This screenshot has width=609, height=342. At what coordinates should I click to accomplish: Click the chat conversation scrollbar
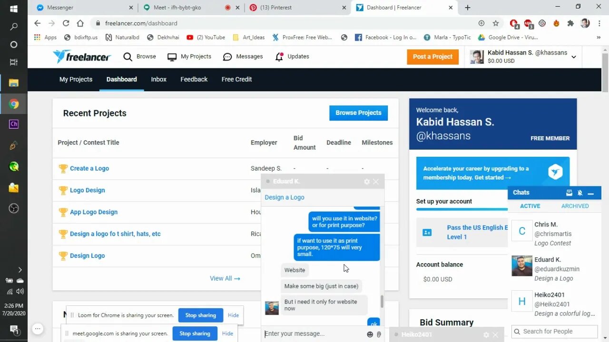click(x=382, y=301)
